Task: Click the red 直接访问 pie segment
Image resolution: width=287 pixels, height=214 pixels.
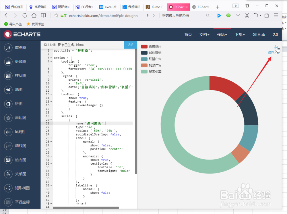Action: click(226, 86)
